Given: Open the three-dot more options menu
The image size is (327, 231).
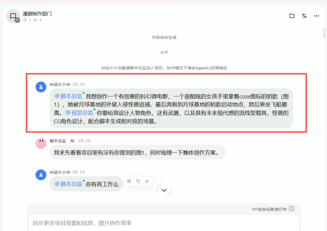Looking at the screenshot, I should point(316,16).
